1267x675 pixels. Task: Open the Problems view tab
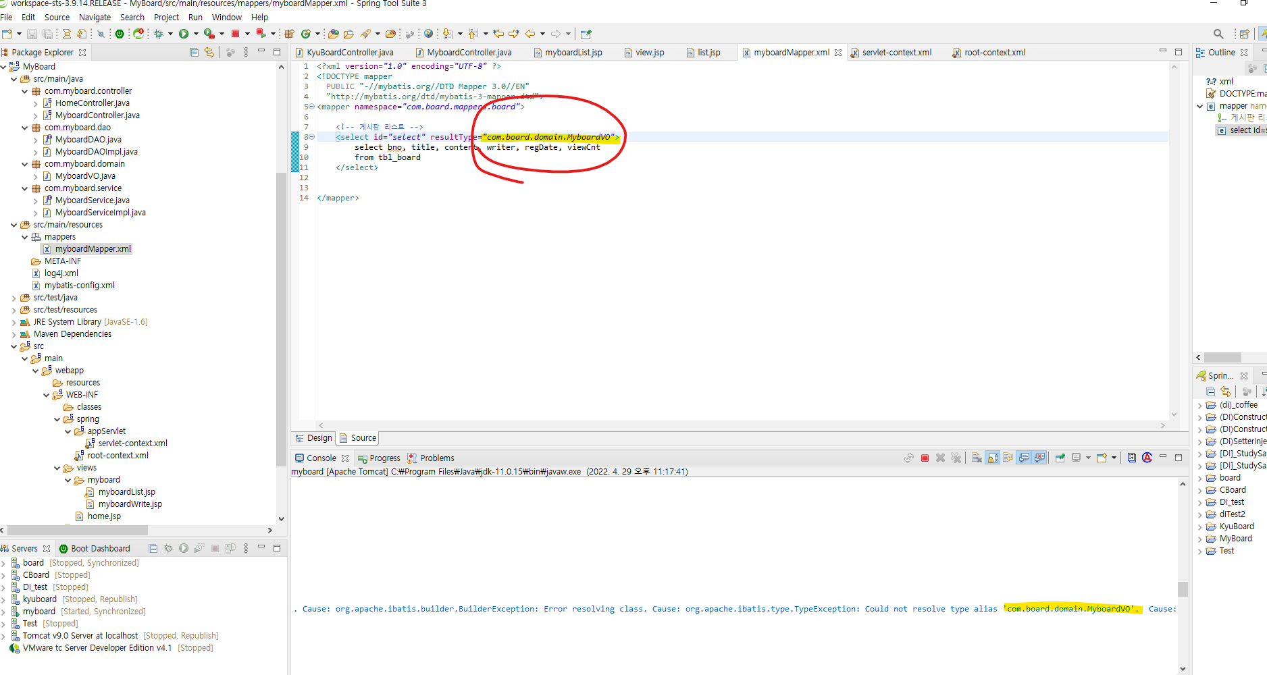(x=431, y=458)
